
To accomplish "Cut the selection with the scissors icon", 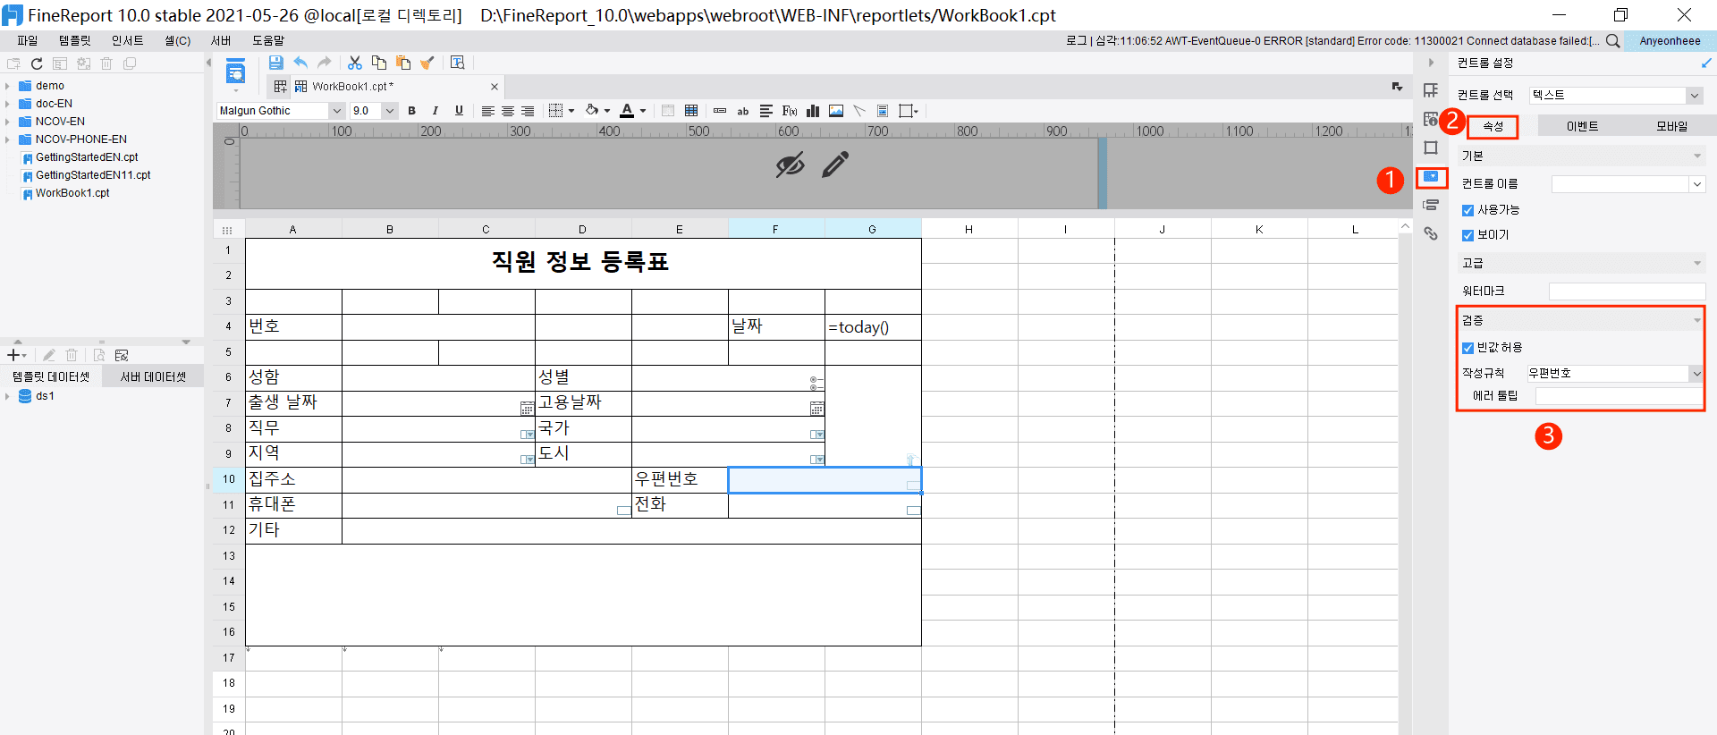I will 355,63.
